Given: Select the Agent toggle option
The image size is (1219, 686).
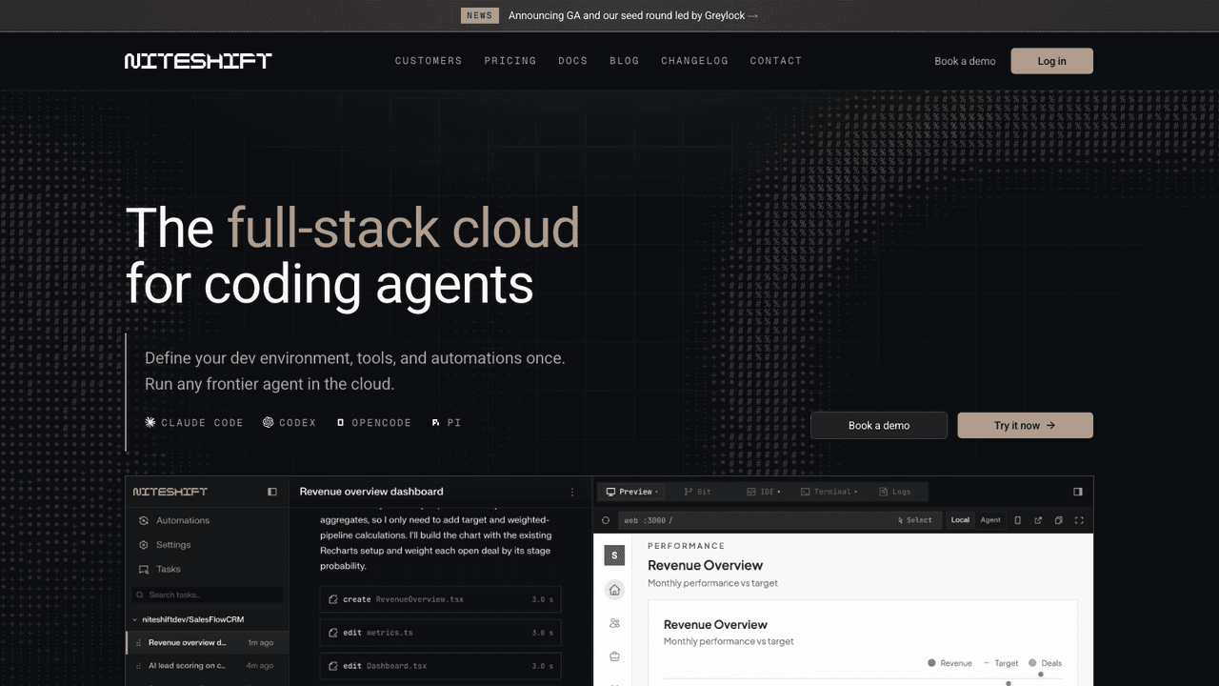Looking at the screenshot, I should click(990, 520).
